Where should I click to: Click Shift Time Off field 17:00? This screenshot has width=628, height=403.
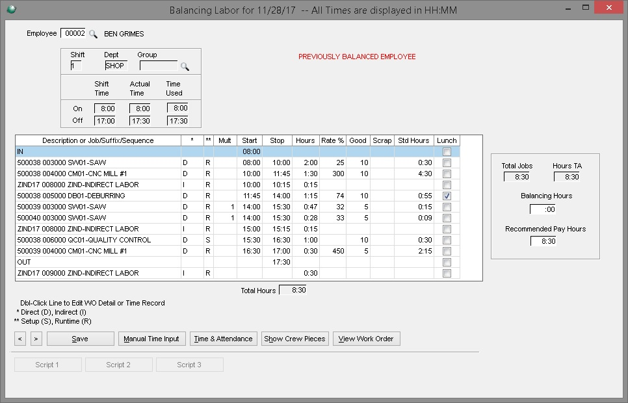(105, 121)
